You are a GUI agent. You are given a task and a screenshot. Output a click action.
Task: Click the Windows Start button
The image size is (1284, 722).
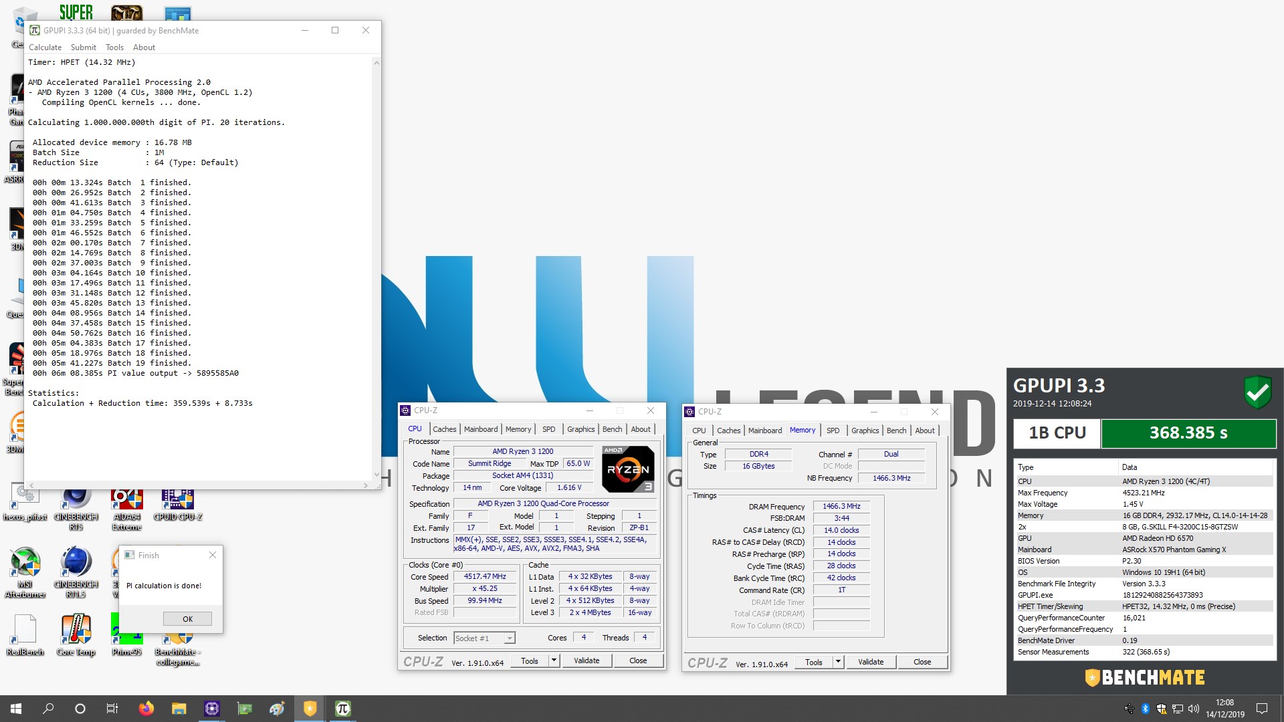point(16,709)
